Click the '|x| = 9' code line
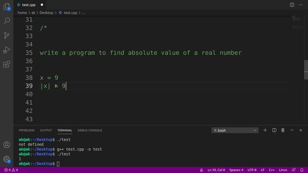This screenshot has height=173, width=308. click(x=52, y=86)
